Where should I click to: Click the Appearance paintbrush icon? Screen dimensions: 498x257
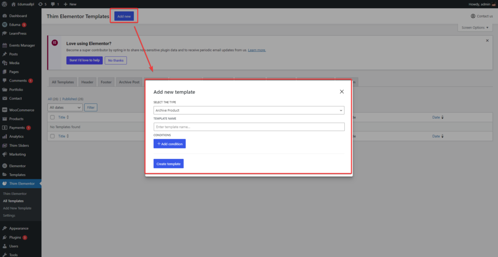coord(4,228)
